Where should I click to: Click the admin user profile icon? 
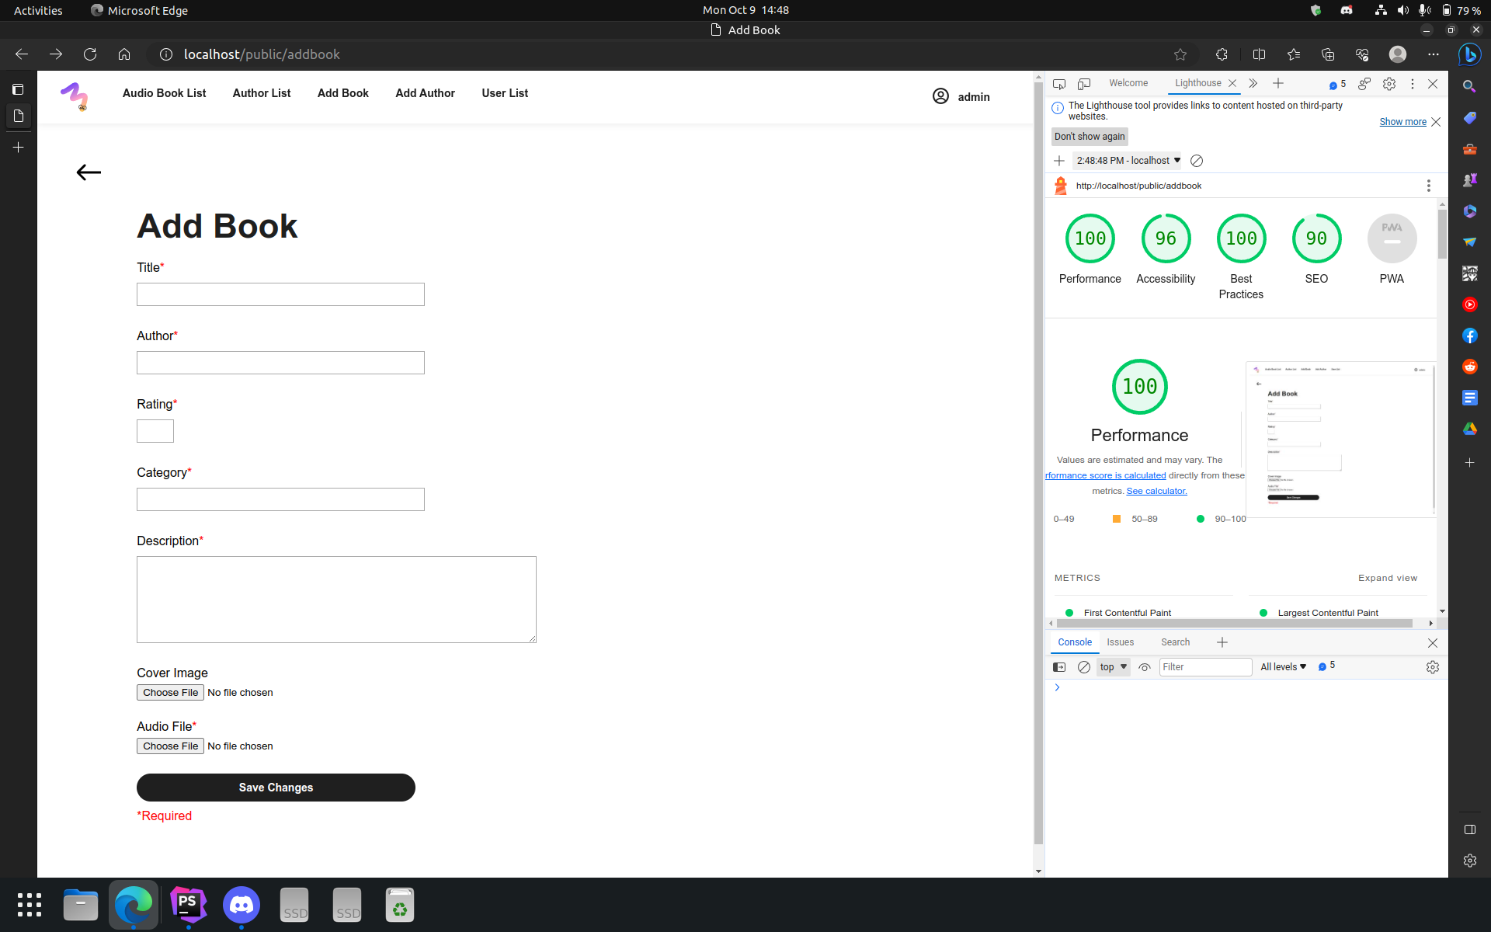(x=940, y=96)
